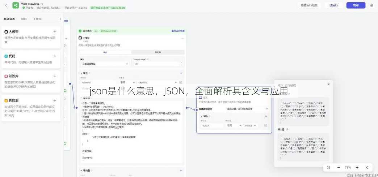378x177 pixels.
Task: Close the run-result panel
Action: [328, 84]
